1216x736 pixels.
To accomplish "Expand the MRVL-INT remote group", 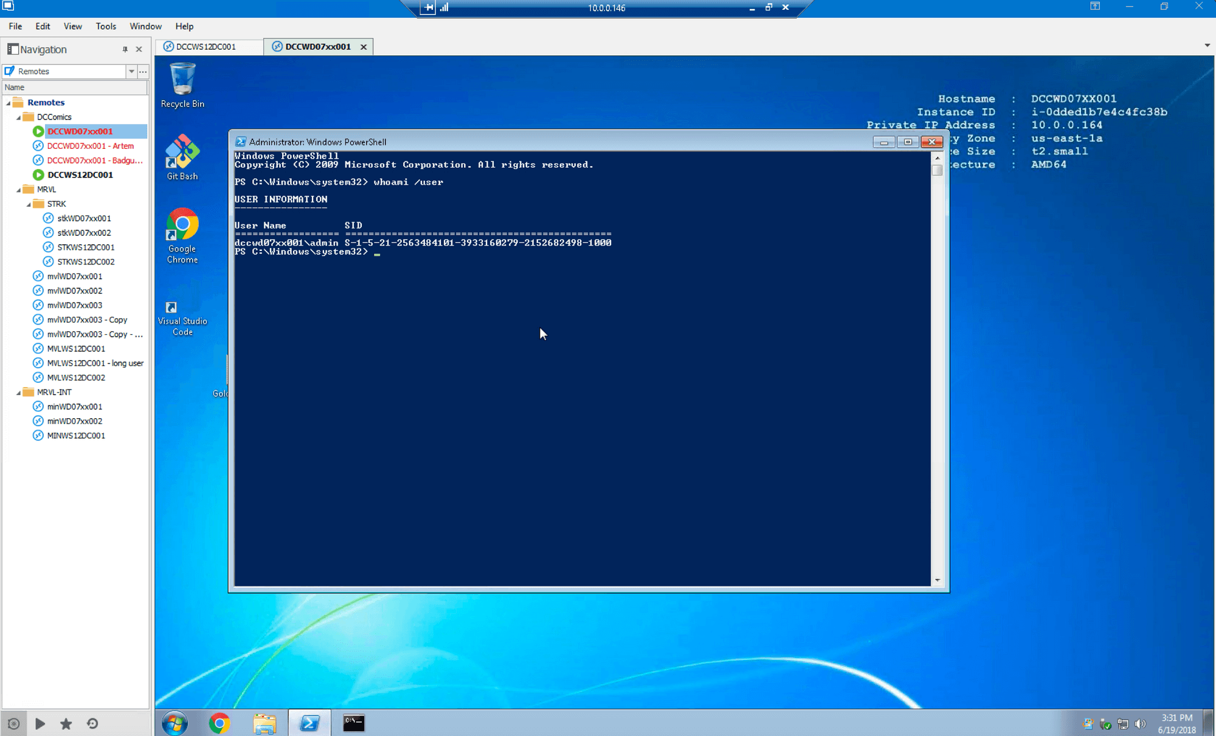I will click(x=18, y=391).
